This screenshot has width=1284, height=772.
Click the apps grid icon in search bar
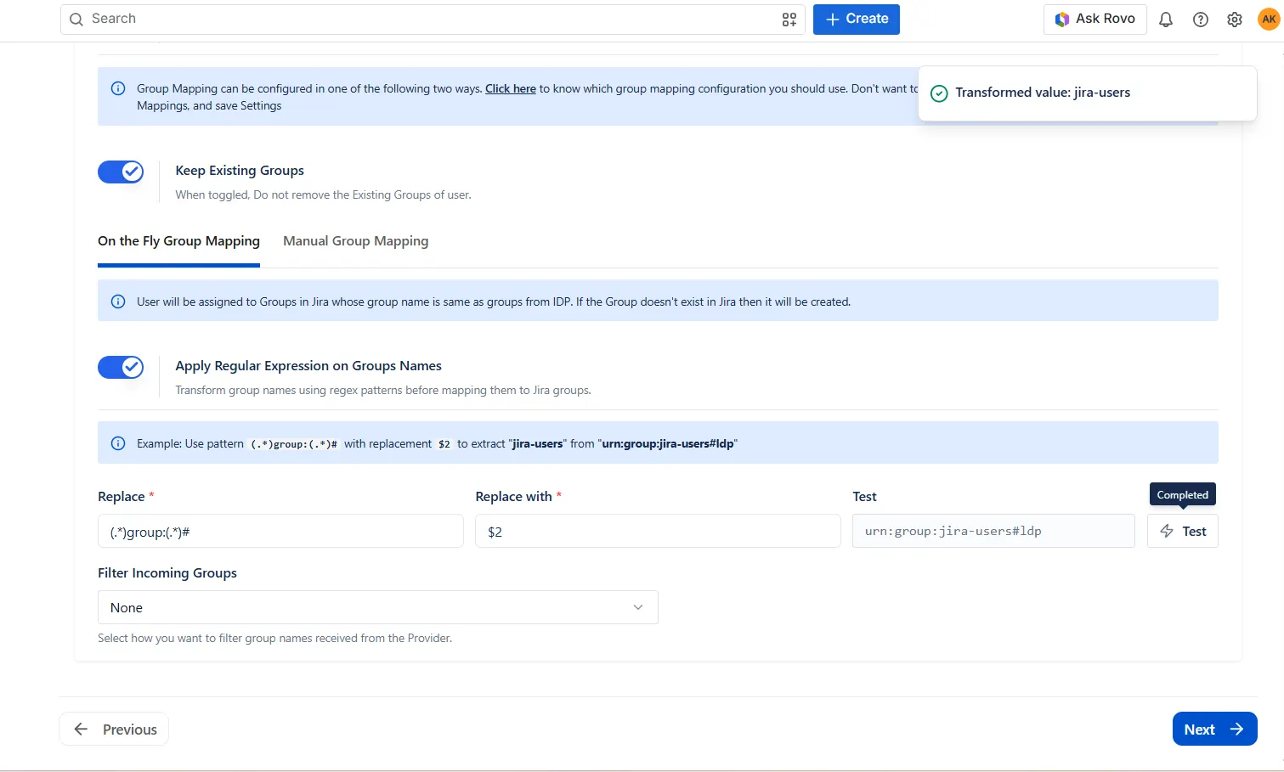[789, 20]
